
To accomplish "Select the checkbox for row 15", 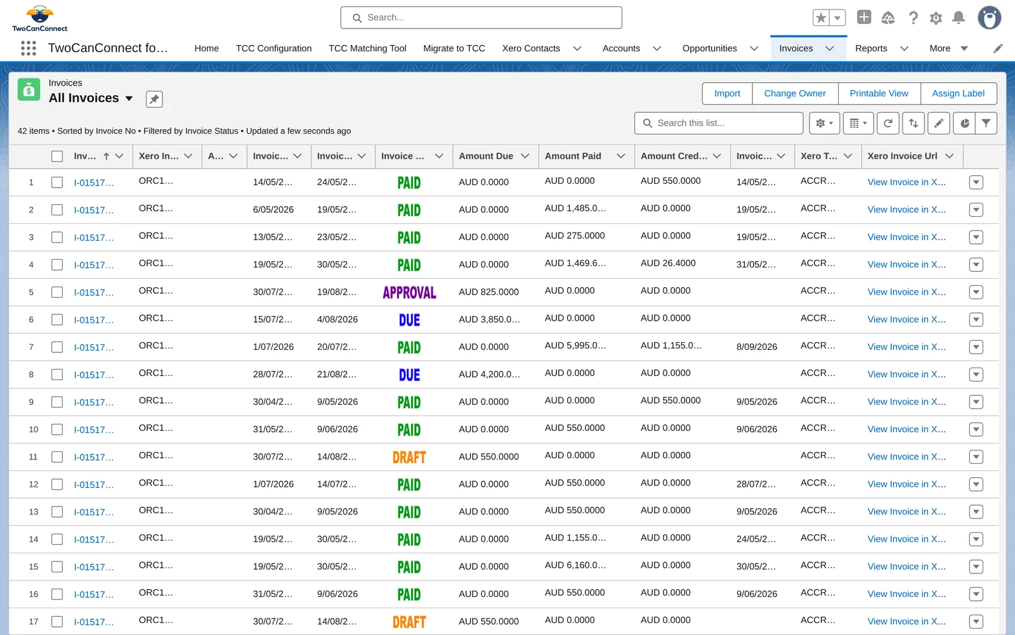I will 57,567.
